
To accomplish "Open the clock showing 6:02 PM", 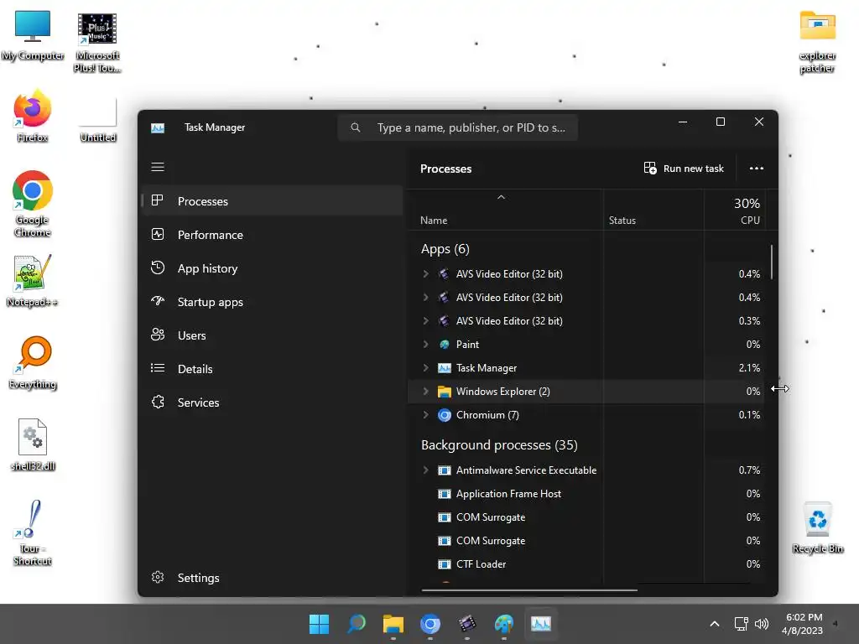I will 803,624.
